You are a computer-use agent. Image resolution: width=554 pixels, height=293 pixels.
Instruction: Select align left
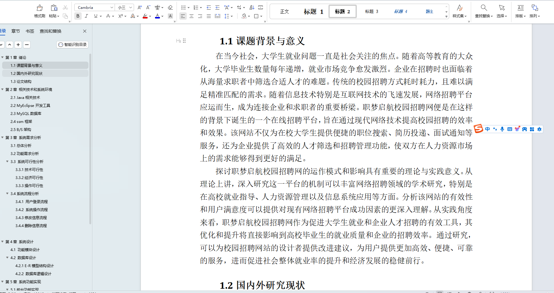183,16
